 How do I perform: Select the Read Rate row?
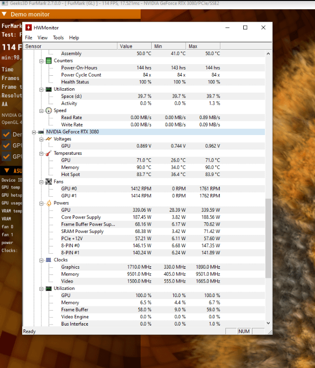(x=162, y=118)
